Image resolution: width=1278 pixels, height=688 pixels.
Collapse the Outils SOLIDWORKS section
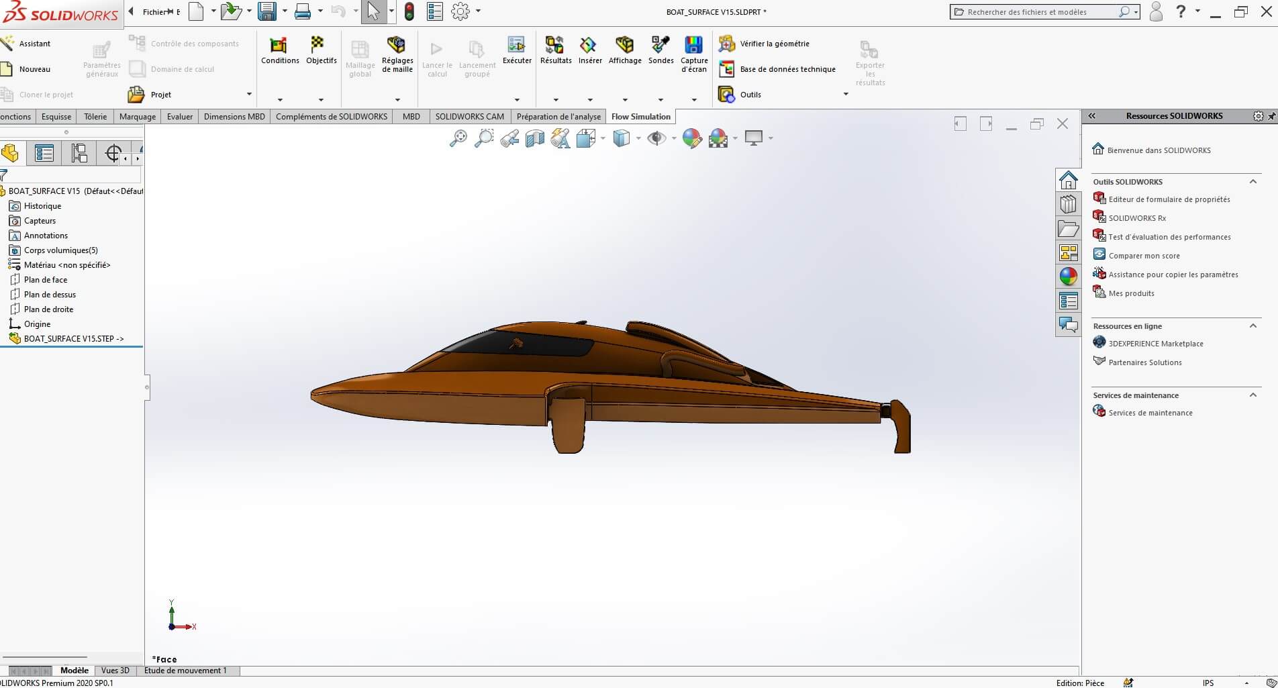pos(1252,182)
